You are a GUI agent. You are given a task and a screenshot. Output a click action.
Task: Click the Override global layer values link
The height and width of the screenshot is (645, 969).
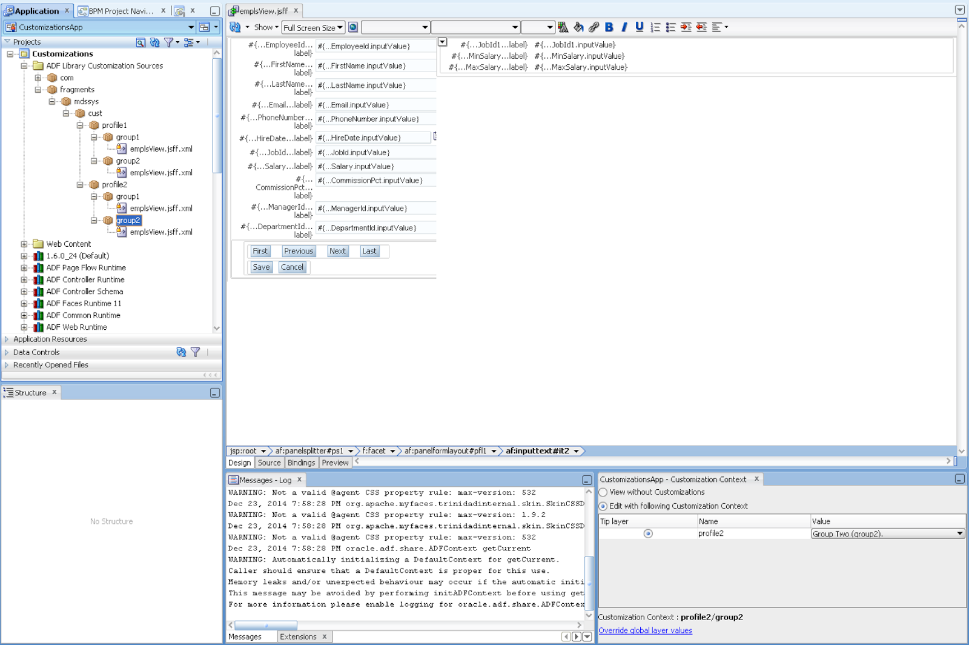tap(645, 630)
